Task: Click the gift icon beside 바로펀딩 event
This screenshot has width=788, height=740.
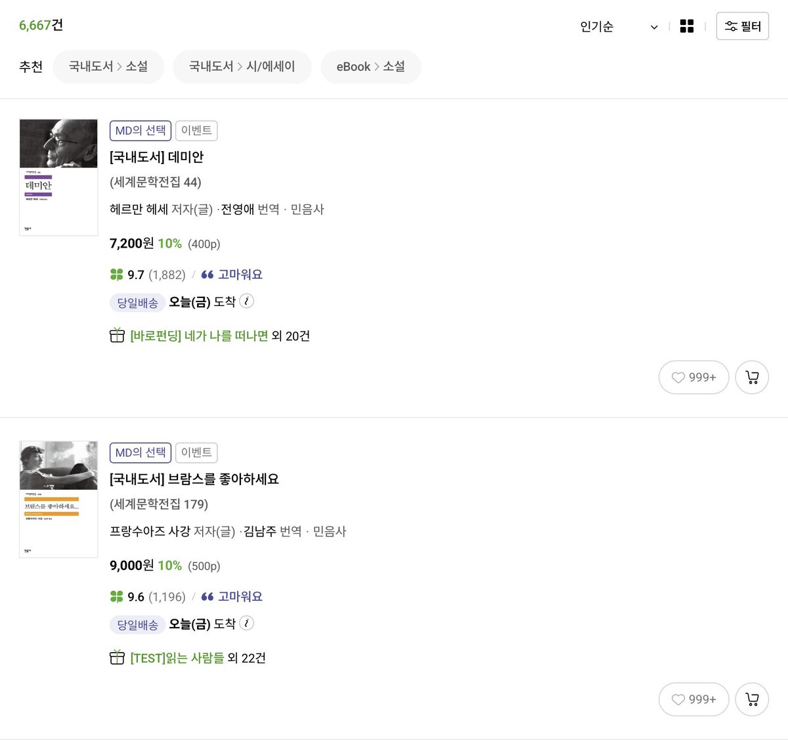Action: pos(117,336)
